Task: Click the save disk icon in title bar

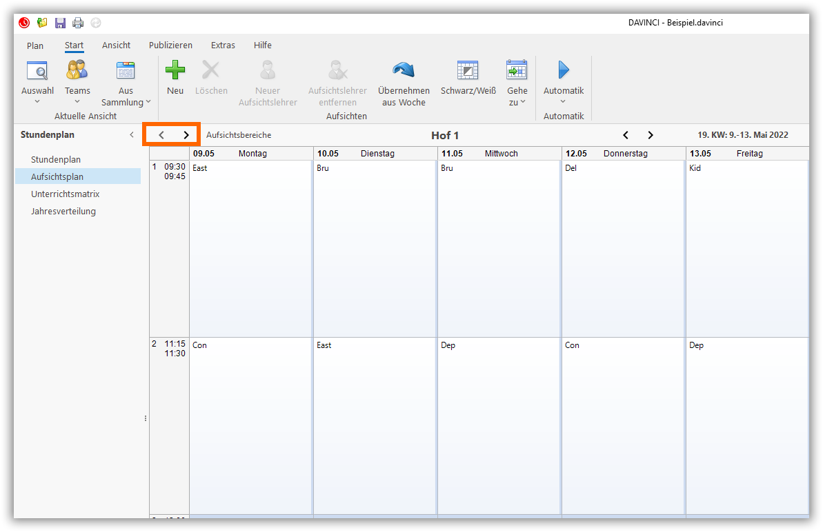Action: tap(60, 23)
